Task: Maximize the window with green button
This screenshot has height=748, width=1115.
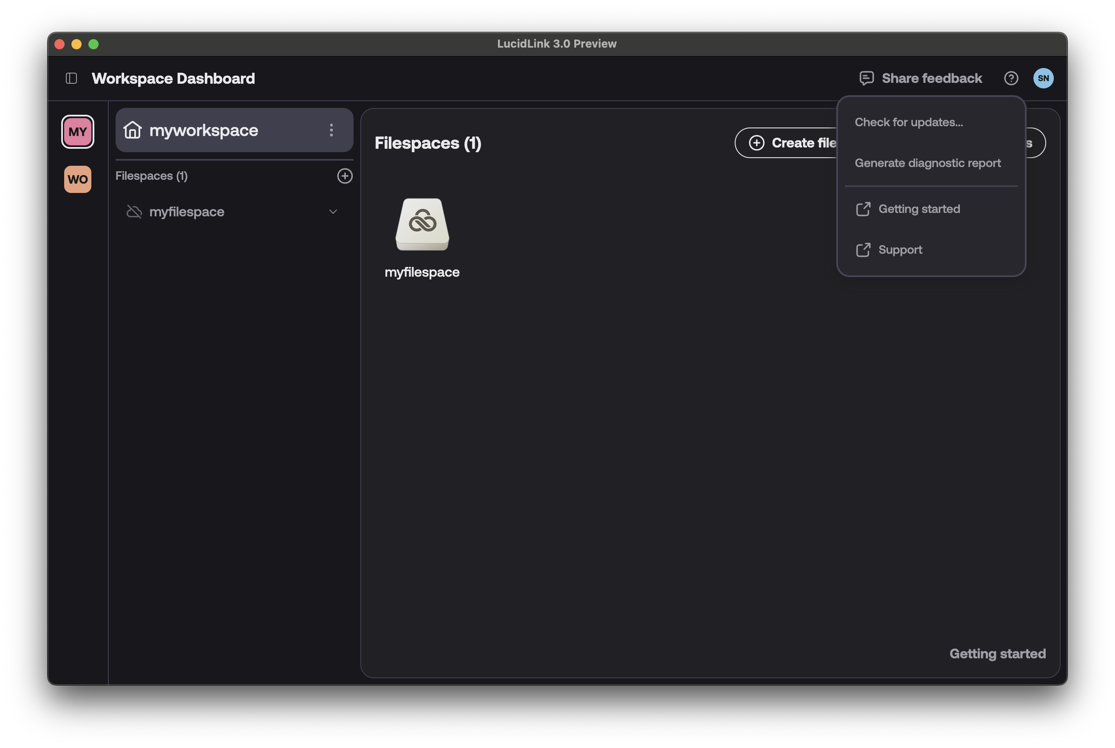Action: click(x=93, y=44)
